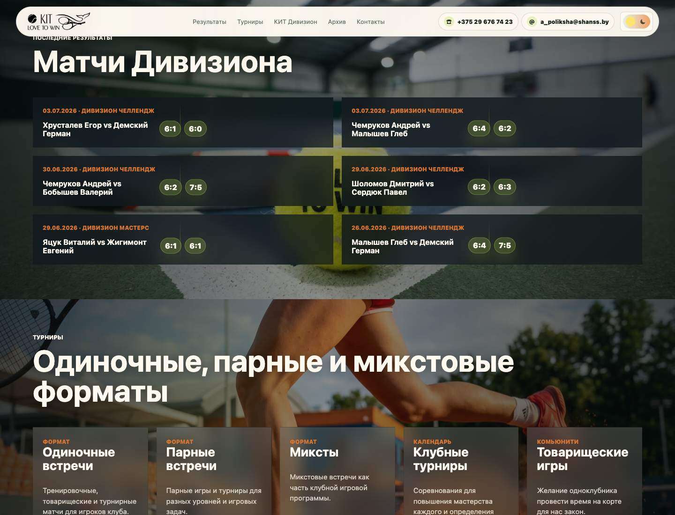The image size is (675, 515).
Task: Toggle the sun/moon theme switch
Action: pyautogui.click(x=637, y=22)
